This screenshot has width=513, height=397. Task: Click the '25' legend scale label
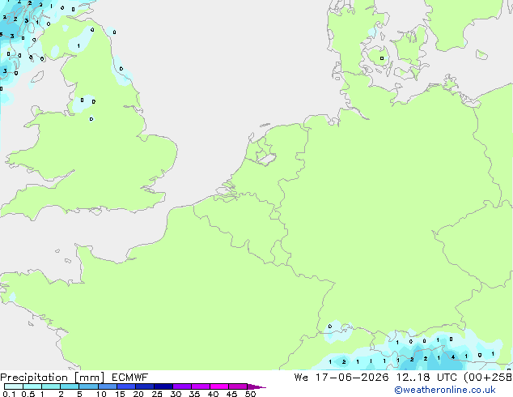coord(157,394)
